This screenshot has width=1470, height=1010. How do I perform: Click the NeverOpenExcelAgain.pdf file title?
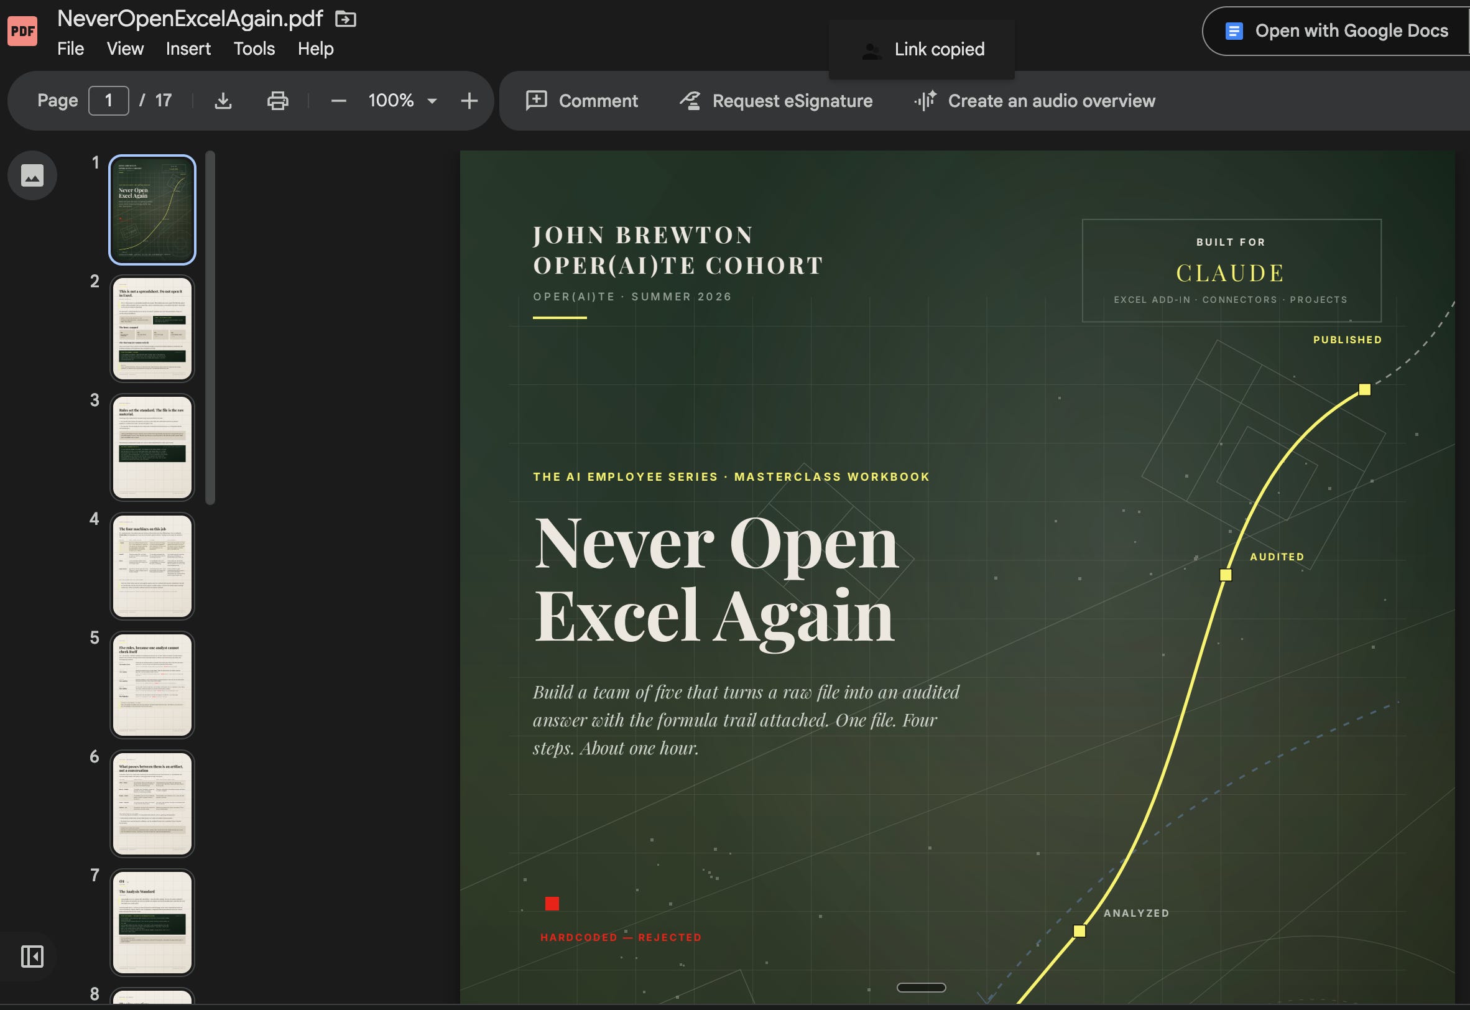click(190, 19)
